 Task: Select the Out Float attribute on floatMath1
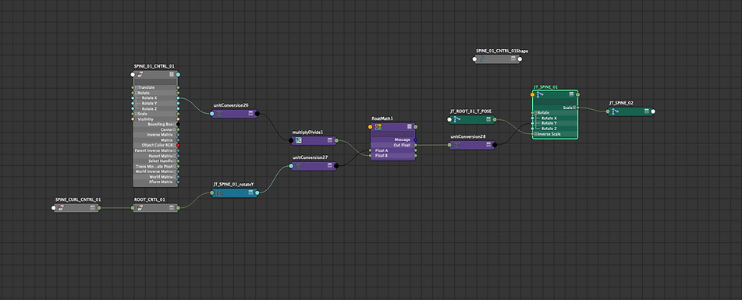pyautogui.click(x=392, y=145)
